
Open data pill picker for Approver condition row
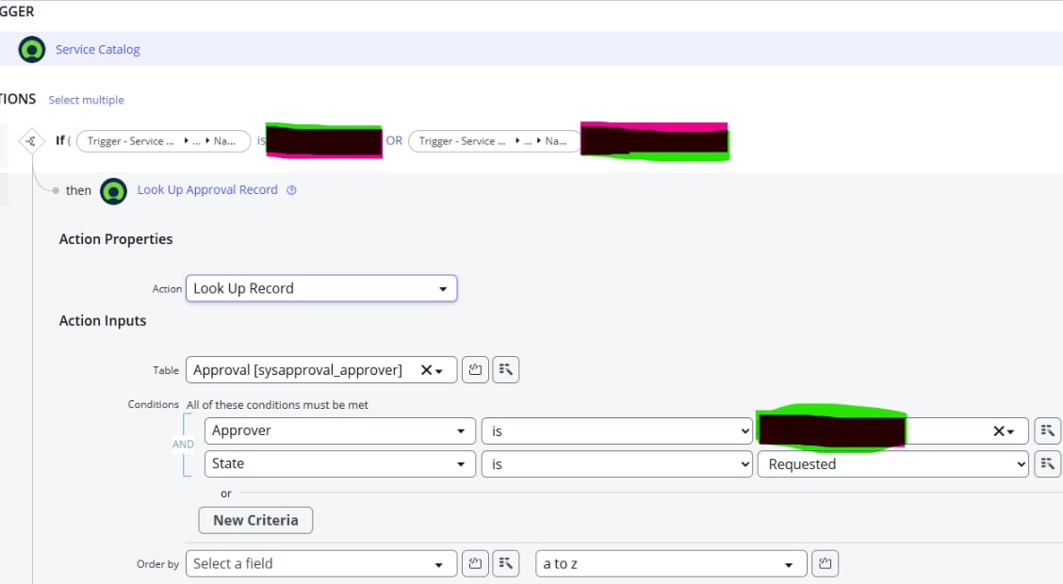[1047, 431]
